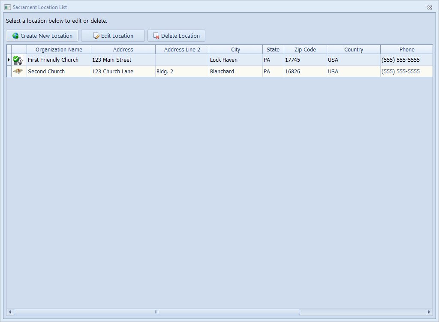This screenshot has height=322, width=439.
Task: Click the PA state cell for Blanchard
Action: [273, 72]
